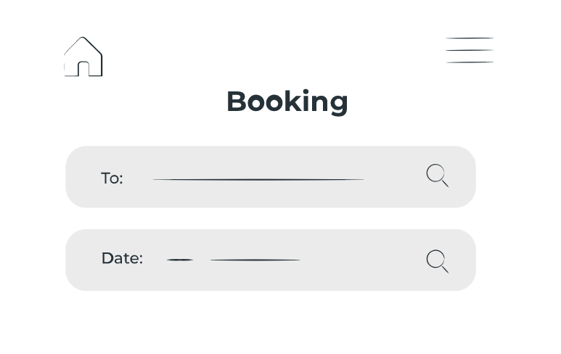Click the roof of the house icon
561x354 pixels.
83,46
